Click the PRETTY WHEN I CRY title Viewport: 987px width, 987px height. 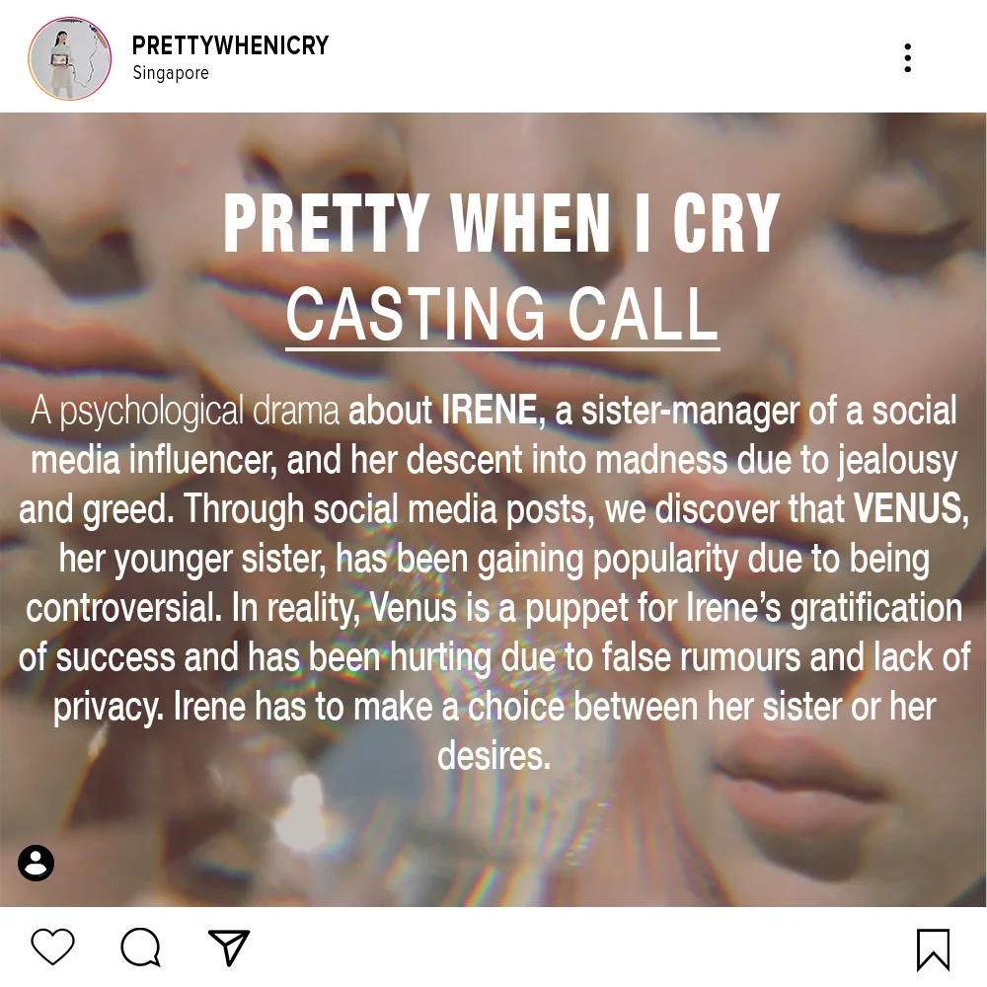click(501, 225)
